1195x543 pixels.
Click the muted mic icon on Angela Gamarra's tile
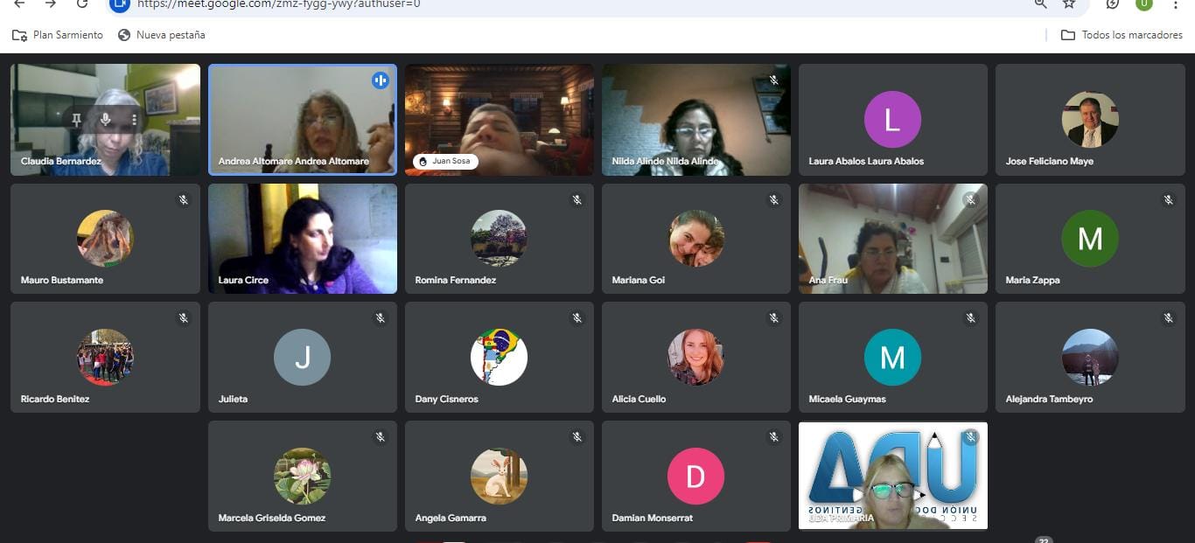577,437
